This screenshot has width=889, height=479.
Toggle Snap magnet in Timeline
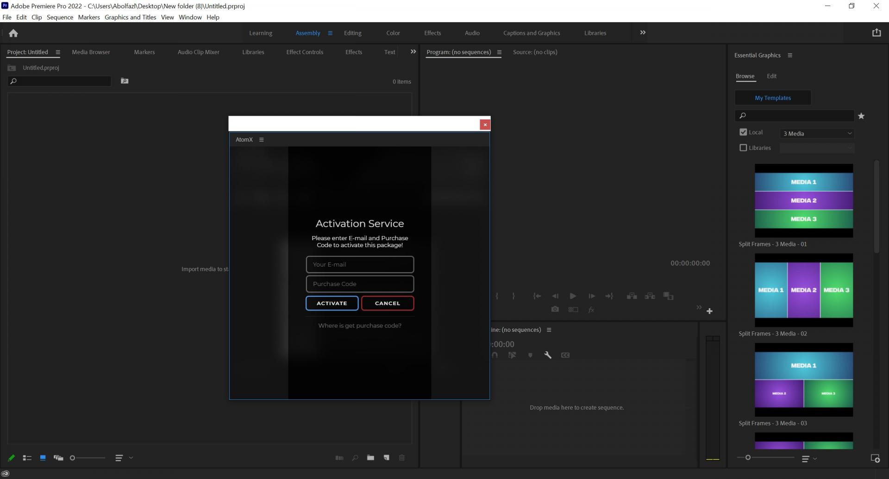point(495,355)
